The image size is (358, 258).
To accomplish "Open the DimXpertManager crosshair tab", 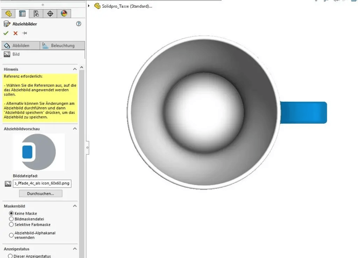I will tap(50, 14).
